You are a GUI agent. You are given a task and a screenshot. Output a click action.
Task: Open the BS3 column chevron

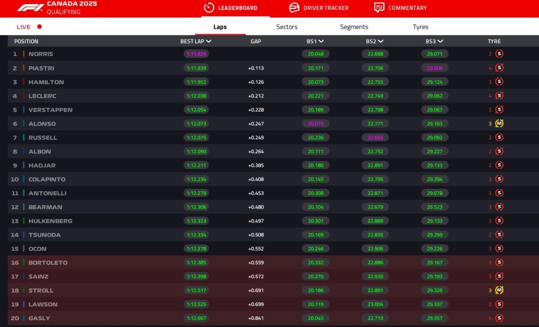pyautogui.click(x=440, y=41)
